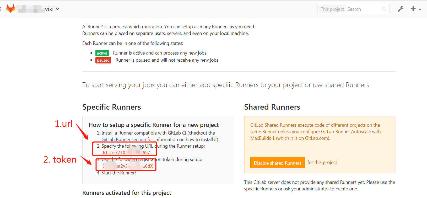Click the 'This project' search scope tag

click(332, 9)
